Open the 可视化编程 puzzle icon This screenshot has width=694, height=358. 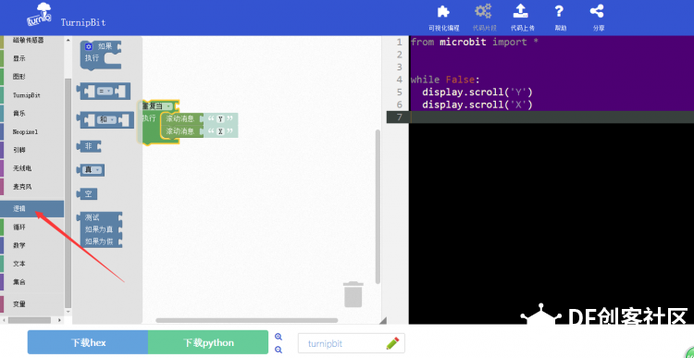coord(443,11)
